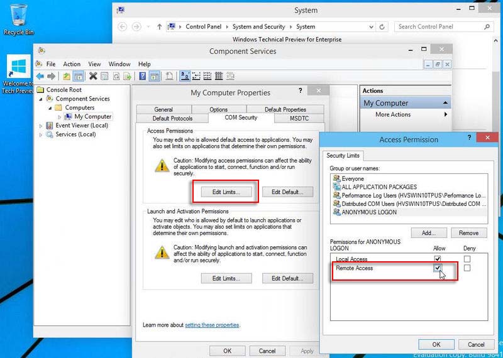503x358 pixels.
Task: Collapse the Computers tree node
Action: pos(50,108)
